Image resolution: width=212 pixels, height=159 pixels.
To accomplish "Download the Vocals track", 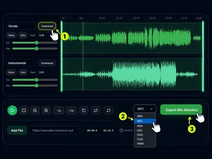I will pyautogui.click(x=47, y=26).
